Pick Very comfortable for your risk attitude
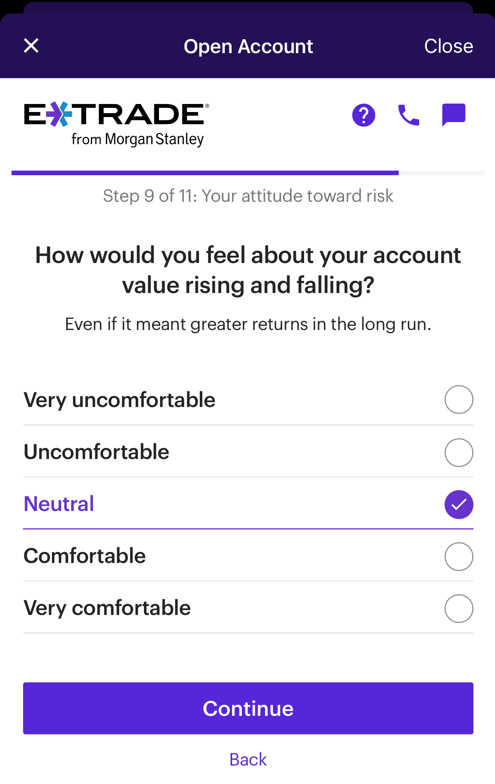 tap(458, 608)
